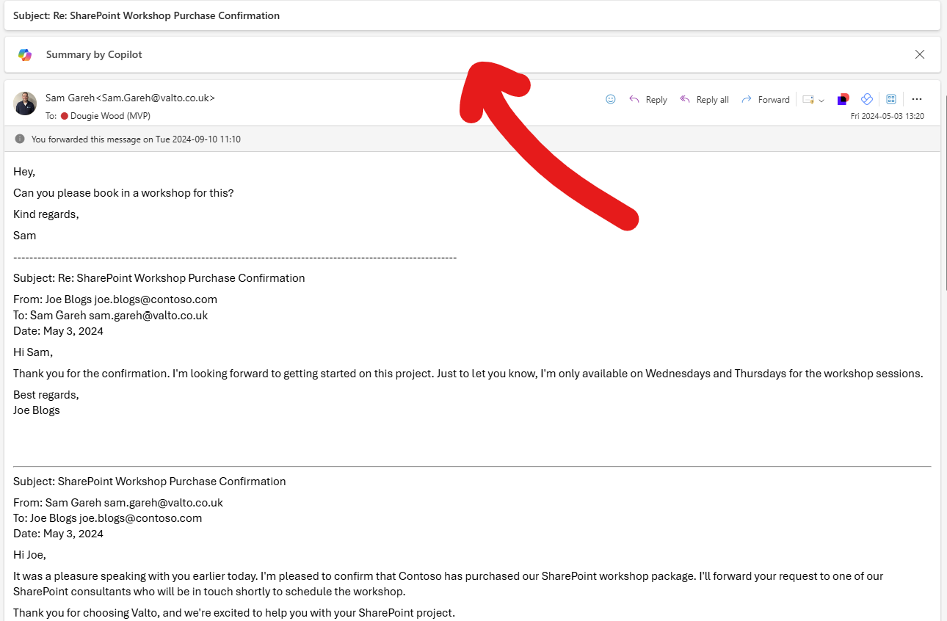Open the red and blue squares add-in
Image resolution: width=947 pixels, height=621 pixels.
click(843, 99)
